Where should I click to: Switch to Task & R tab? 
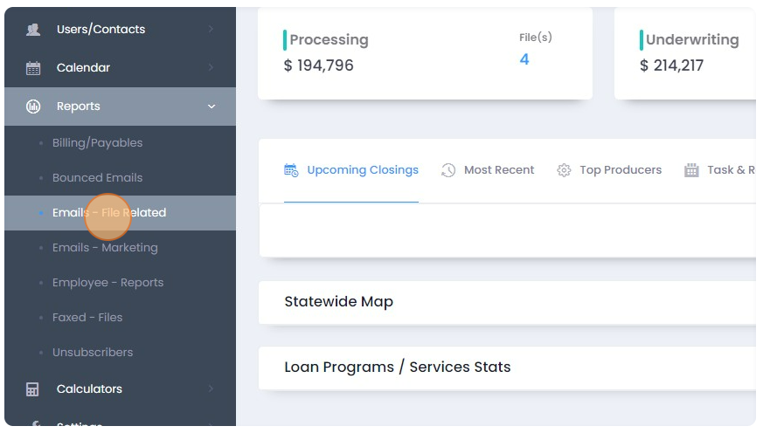(x=719, y=170)
